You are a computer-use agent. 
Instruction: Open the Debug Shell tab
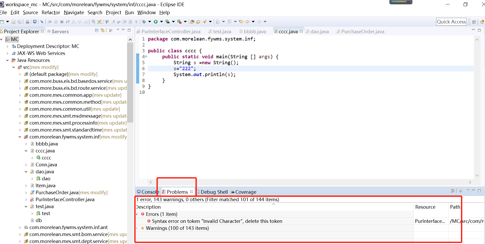point(212,192)
